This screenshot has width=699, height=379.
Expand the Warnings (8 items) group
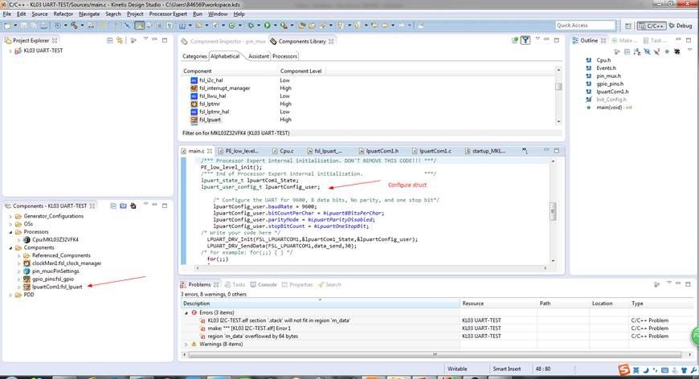point(186,344)
